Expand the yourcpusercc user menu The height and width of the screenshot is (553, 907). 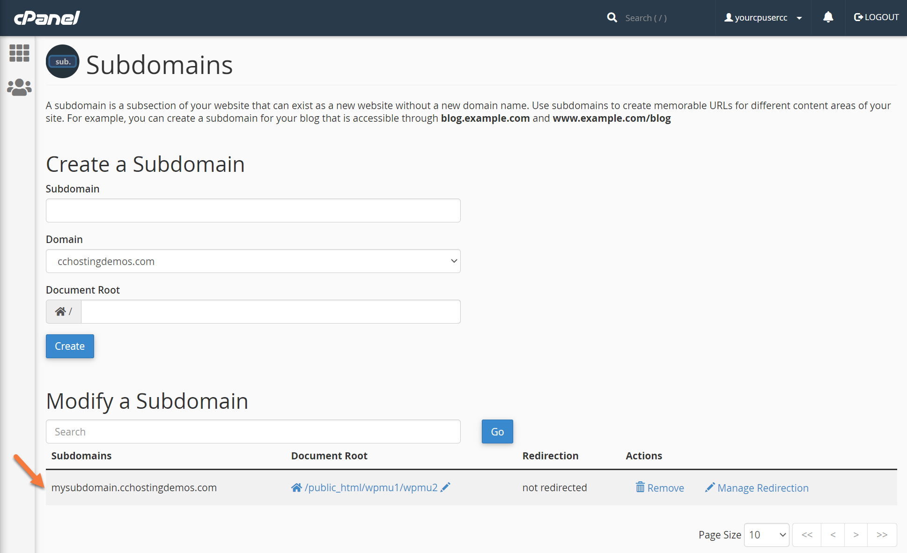763,18
